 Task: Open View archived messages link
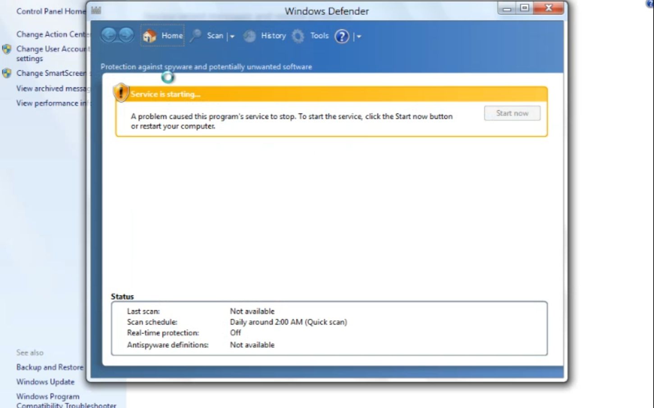click(x=53, y=88)
